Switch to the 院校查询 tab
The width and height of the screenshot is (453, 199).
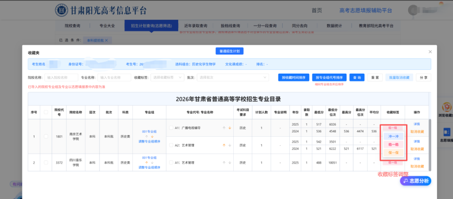(73, 26)
